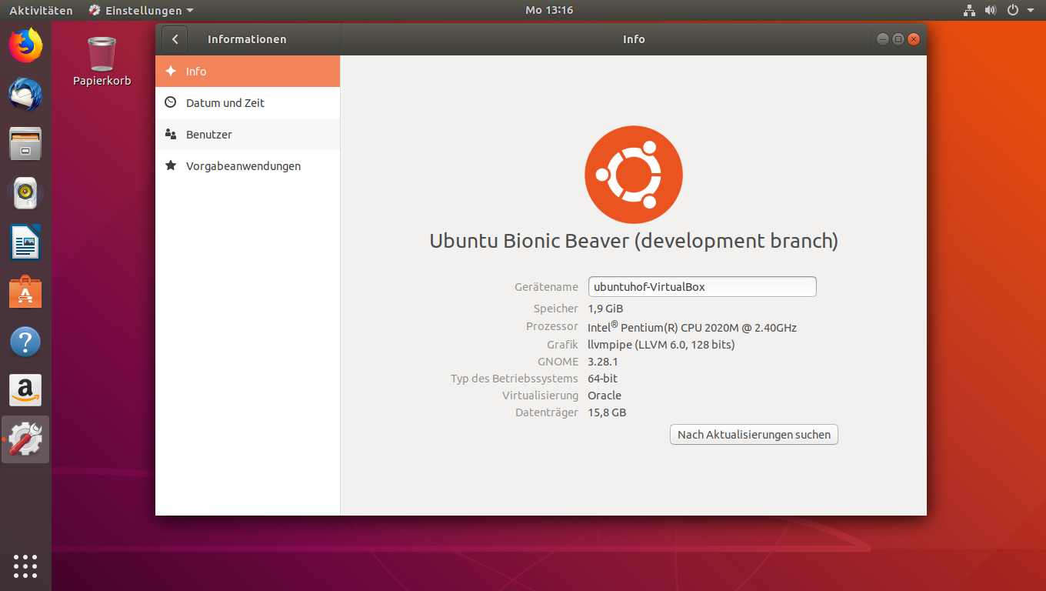Click the Gerätename input field

(x=702, y=287)
